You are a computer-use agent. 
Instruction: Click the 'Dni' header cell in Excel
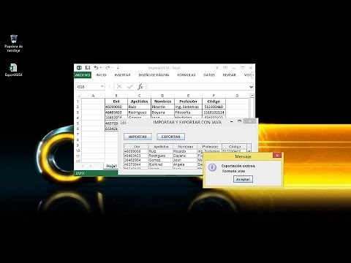(x=116, y=102)
